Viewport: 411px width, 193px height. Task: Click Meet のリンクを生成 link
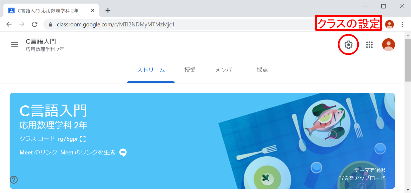(87, 152)
